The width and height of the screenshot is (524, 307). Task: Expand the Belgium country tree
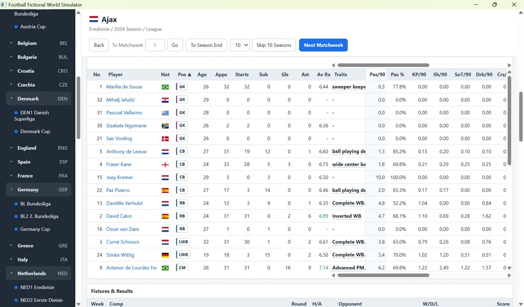[11, 43]
